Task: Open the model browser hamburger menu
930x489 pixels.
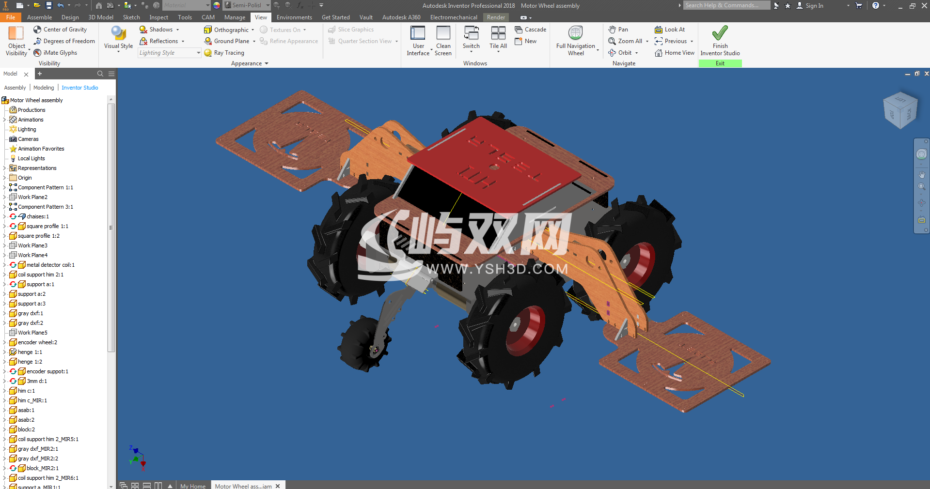Action: [x=111, y=74]
